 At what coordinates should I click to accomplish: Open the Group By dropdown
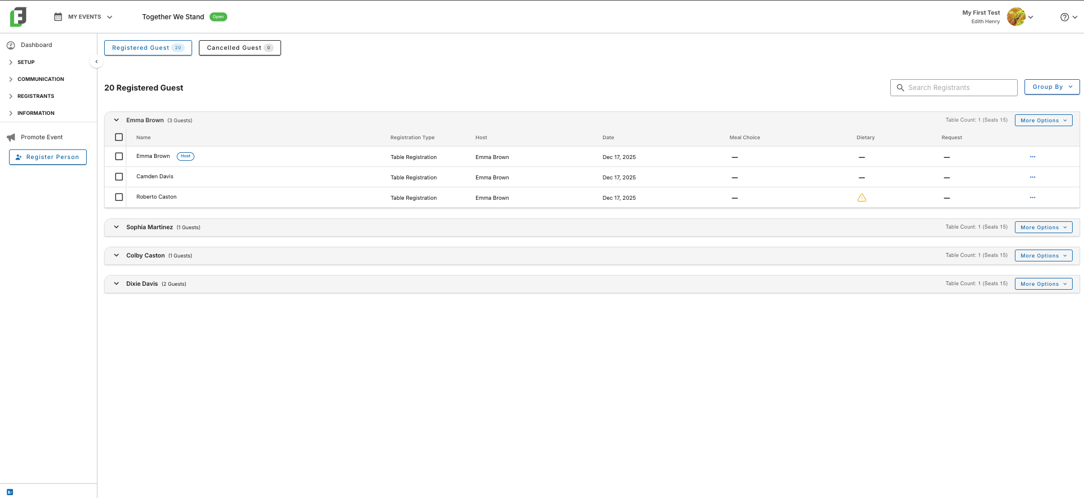point(1052,87)
